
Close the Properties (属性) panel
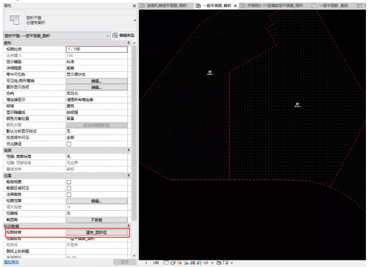134,5
